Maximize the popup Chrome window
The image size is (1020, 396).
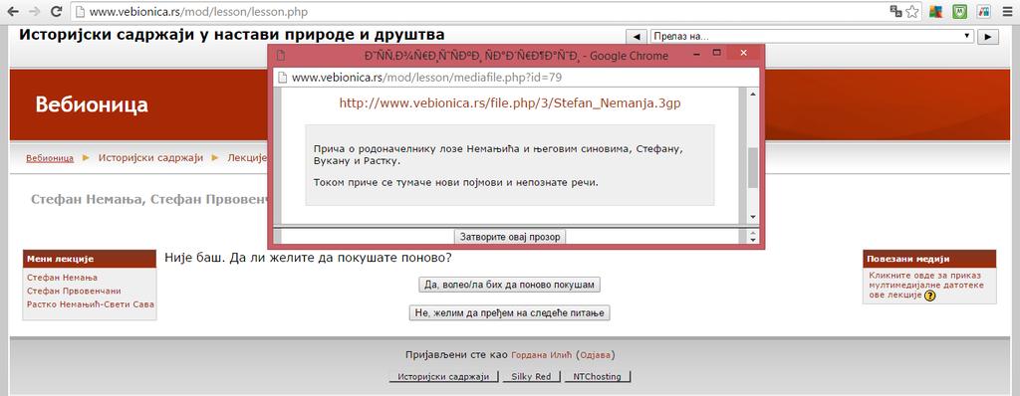718,54
